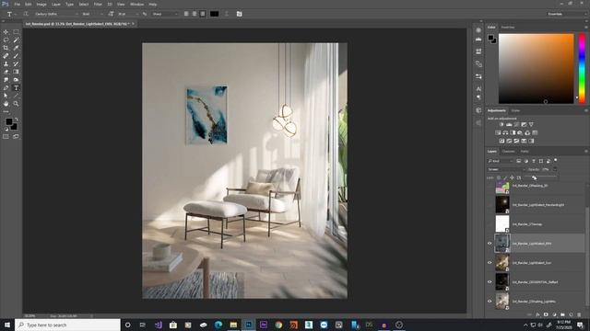Viewport: 590px width, 331px height.
Task: Open the Kind layer filter dropdown
Action: pyautogui.click(x=501, y=161)
